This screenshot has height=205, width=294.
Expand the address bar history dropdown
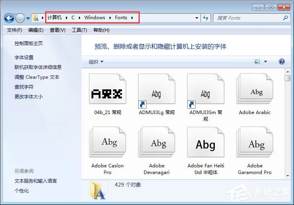(x=197, y=18)
